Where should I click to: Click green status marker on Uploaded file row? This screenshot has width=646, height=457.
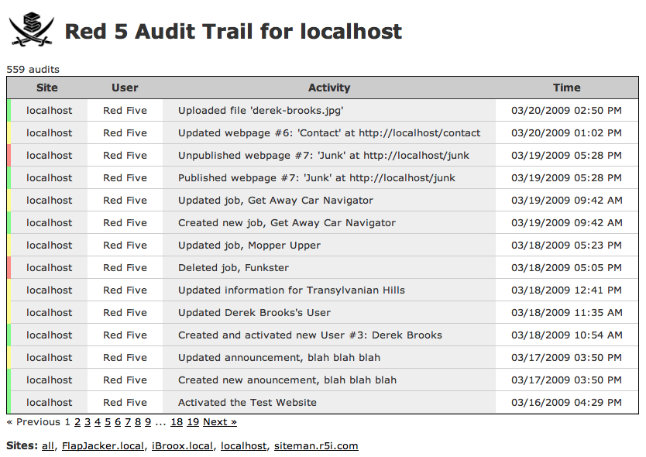[x=9, y=111]
